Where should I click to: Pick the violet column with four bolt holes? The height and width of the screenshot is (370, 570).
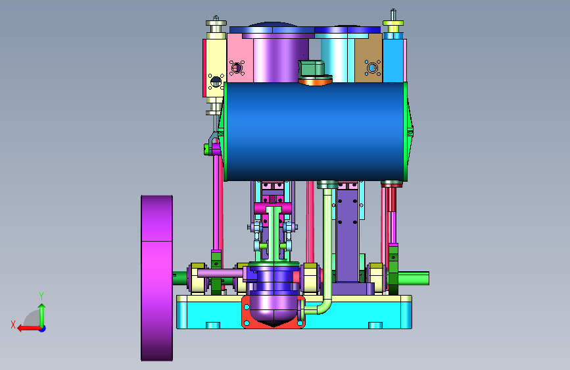(347, 235)
